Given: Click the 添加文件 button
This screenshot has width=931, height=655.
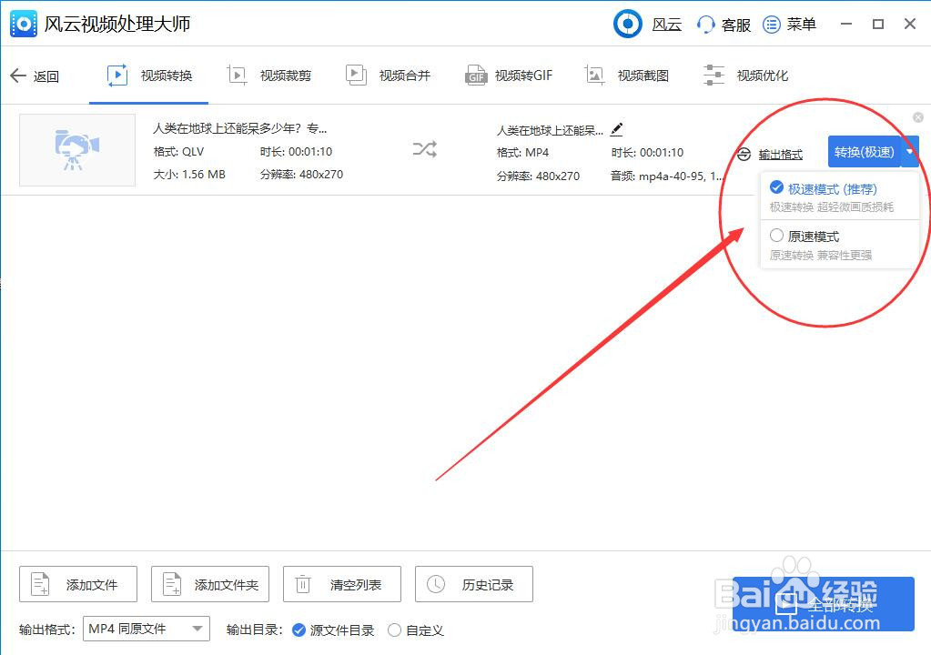Looking at the screenshot, I should [78, 584].
